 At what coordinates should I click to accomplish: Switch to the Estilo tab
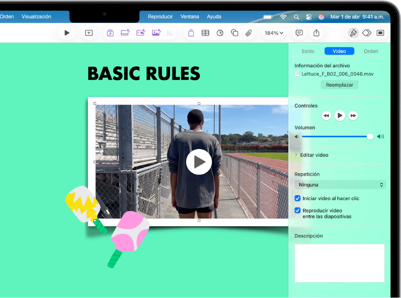(x=308, y=51)
